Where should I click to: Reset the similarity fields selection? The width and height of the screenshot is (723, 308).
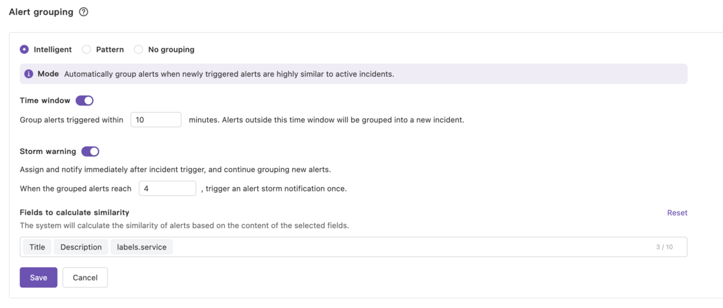point(677,213)
